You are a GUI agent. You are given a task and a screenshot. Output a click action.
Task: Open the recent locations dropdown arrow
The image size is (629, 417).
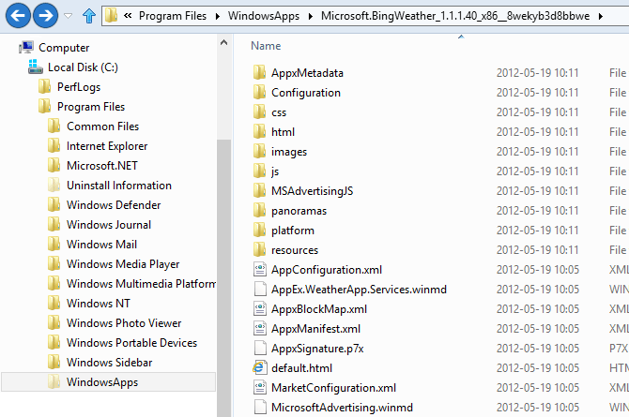coord(69,16)
